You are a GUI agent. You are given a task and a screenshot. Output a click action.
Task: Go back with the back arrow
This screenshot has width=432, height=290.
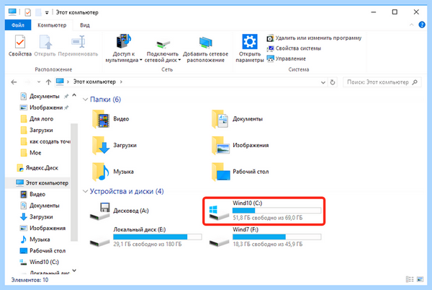click(x=14, y=82)
